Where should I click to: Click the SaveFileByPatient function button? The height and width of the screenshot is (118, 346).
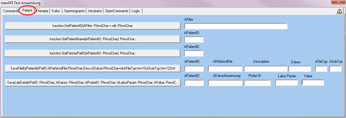point(93,68)
